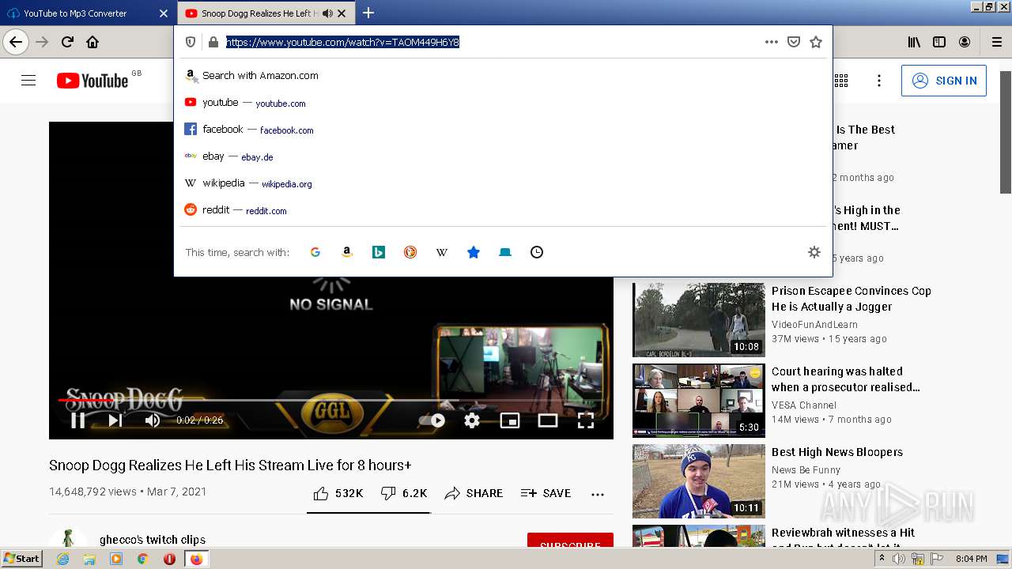Mute the tab via speaker icon on Snoop Dogg tab
The height and width of the screenshot is (569, 1012).
(x=327, y=13)
